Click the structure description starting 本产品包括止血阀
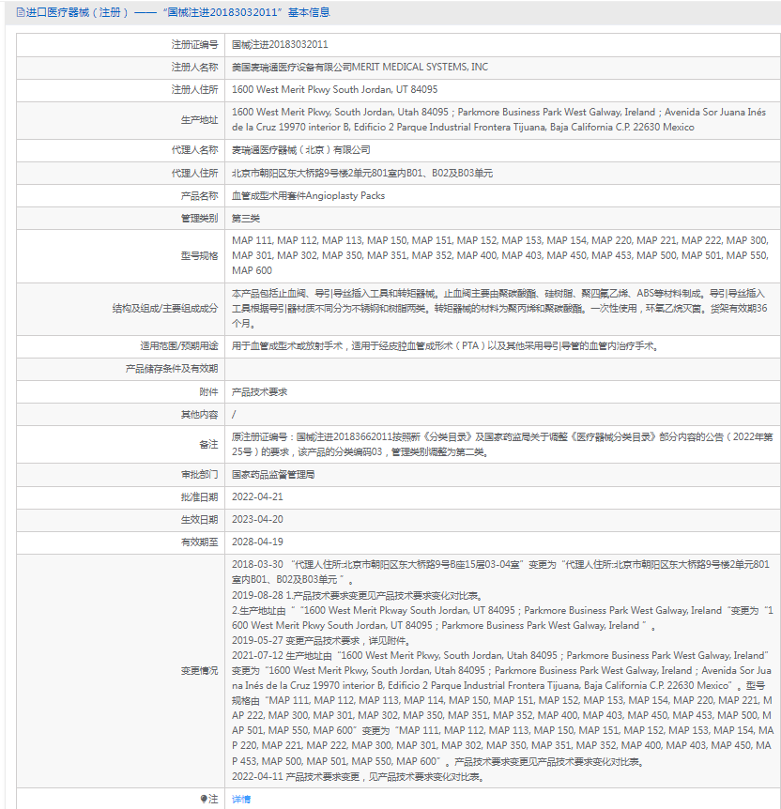Viewport: 781px width, 809px height. [499, 309]
